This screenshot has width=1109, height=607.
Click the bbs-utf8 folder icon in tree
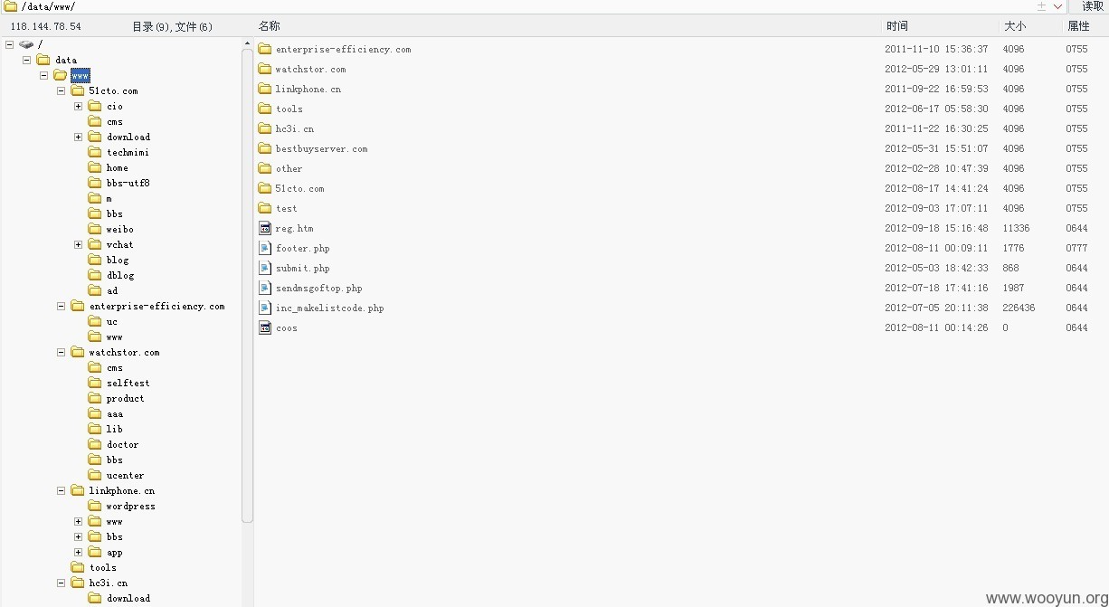[x=95, y=183]
